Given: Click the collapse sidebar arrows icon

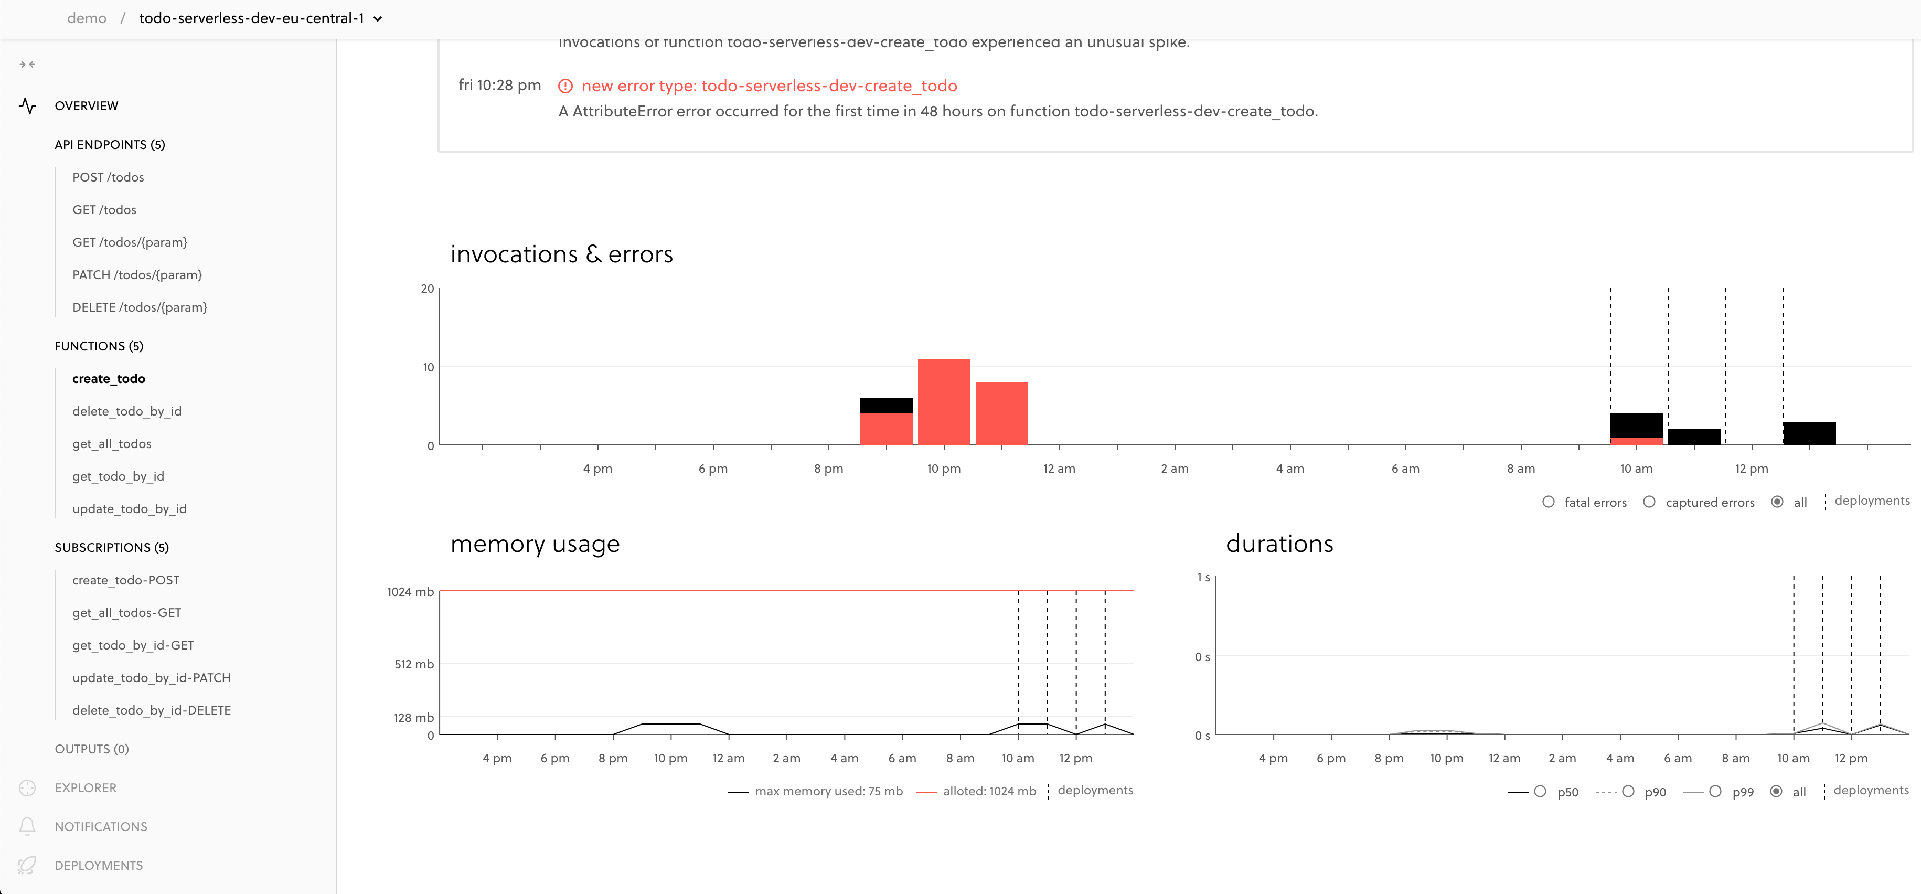Looking at the screenshot, I should tap(27, 65).
